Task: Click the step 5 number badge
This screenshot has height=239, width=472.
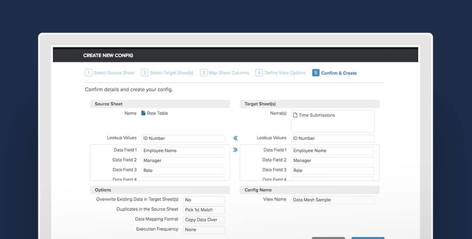Action: (x=316, y=73)
